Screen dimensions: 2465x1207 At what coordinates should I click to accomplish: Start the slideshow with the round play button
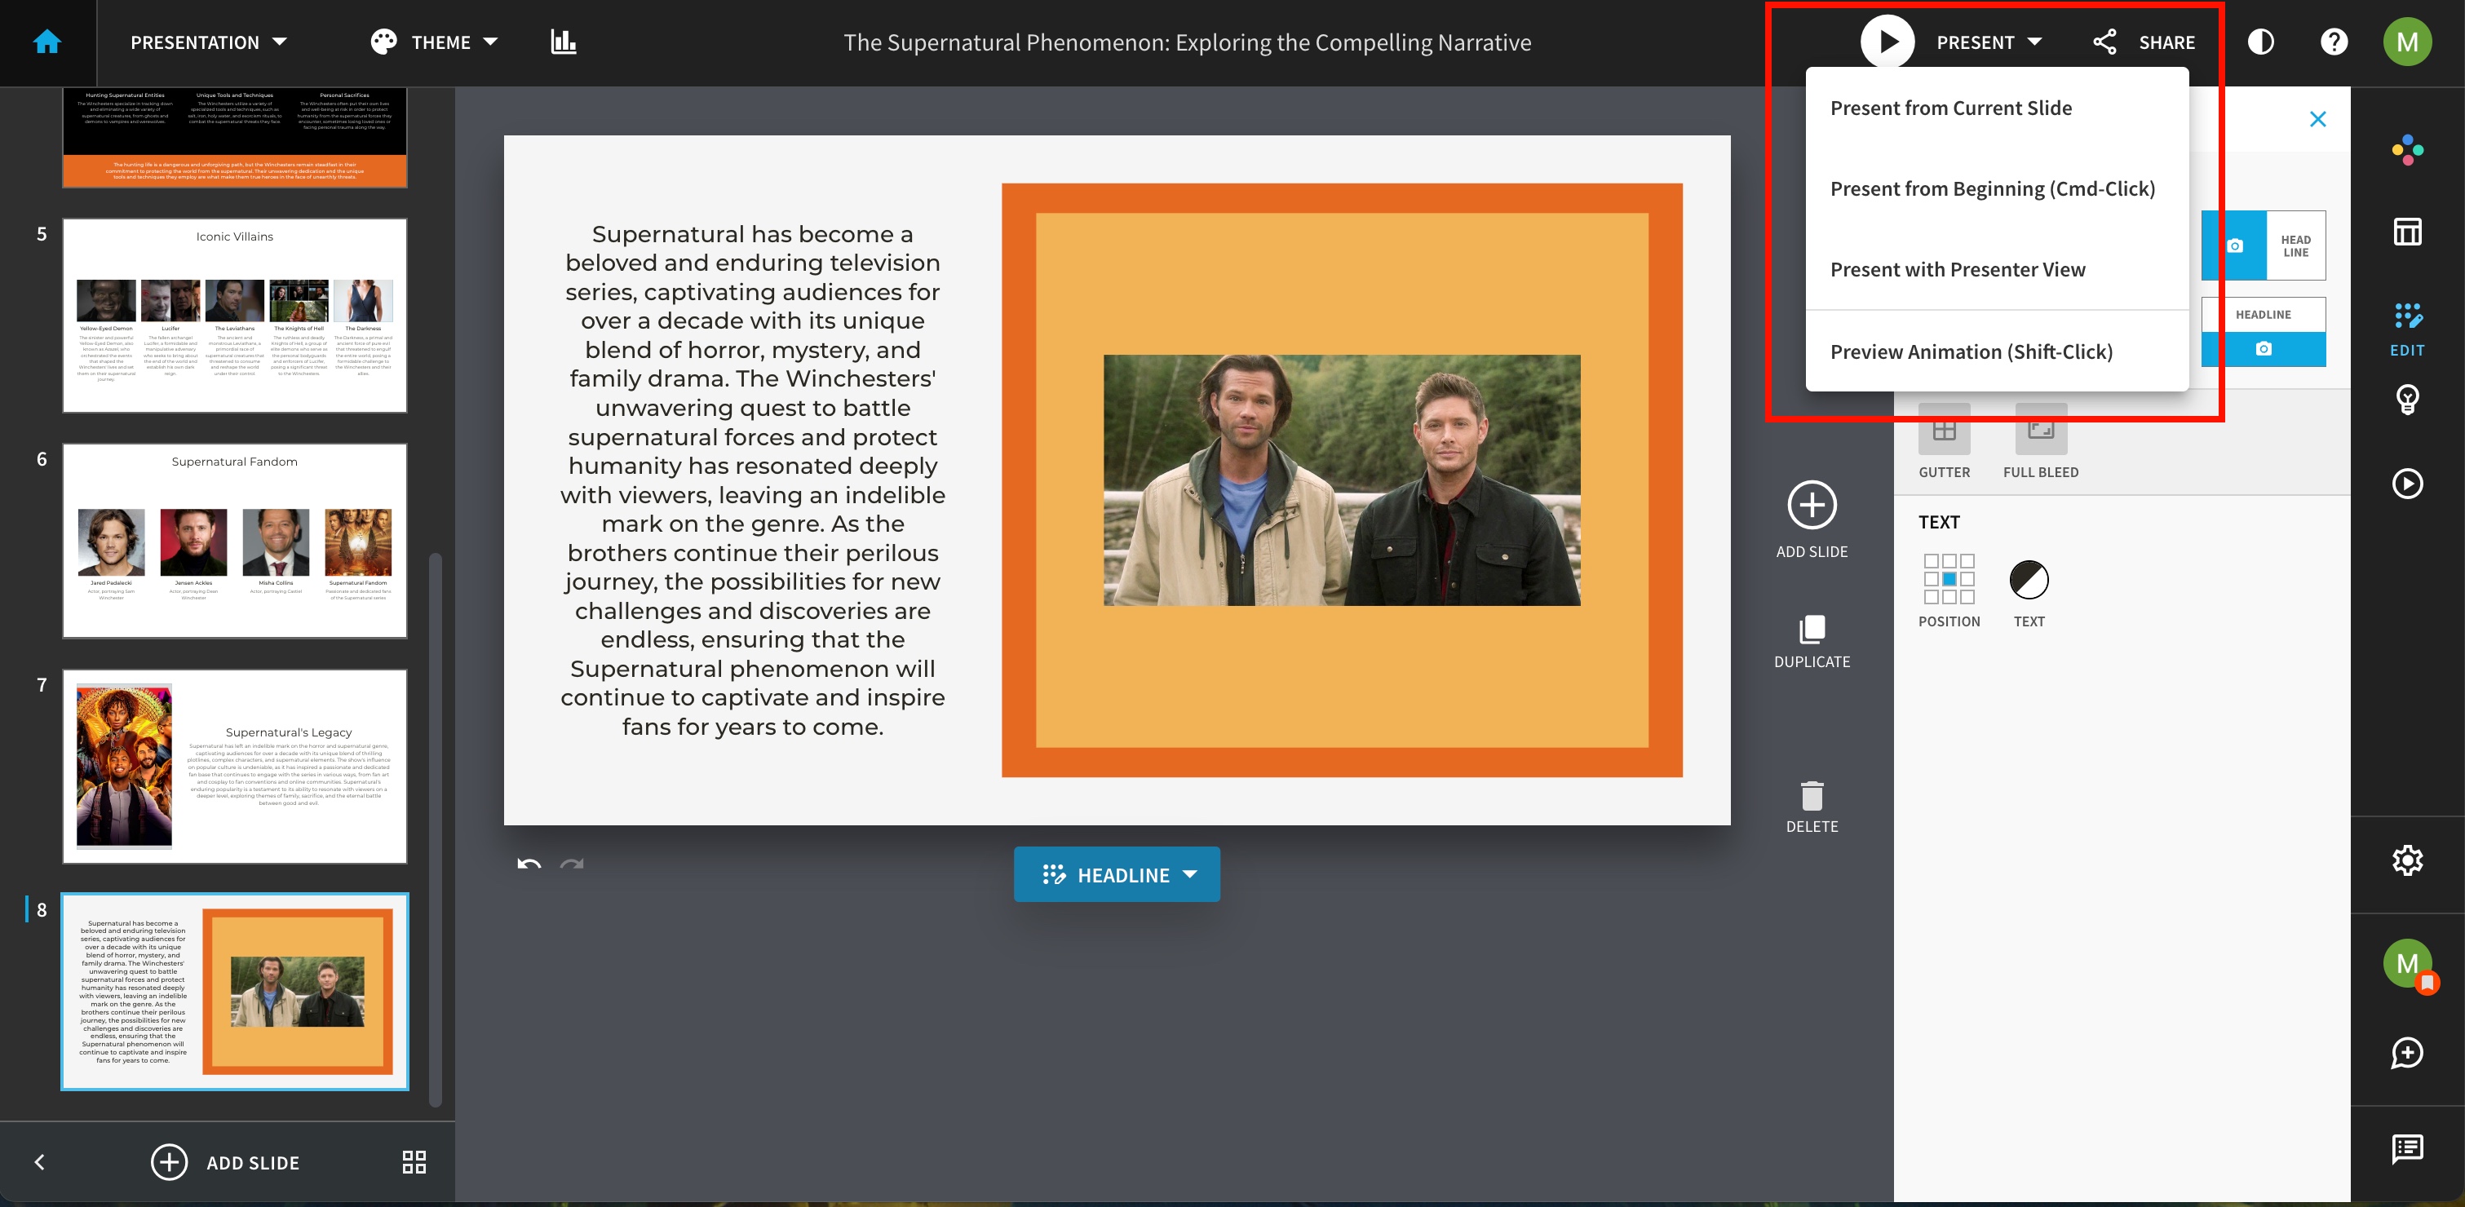pyautogui.click(x=1887, y=42)
